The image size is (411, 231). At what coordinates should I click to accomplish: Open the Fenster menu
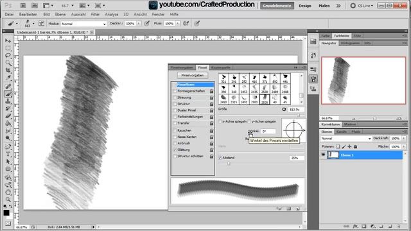coord(158,14)
